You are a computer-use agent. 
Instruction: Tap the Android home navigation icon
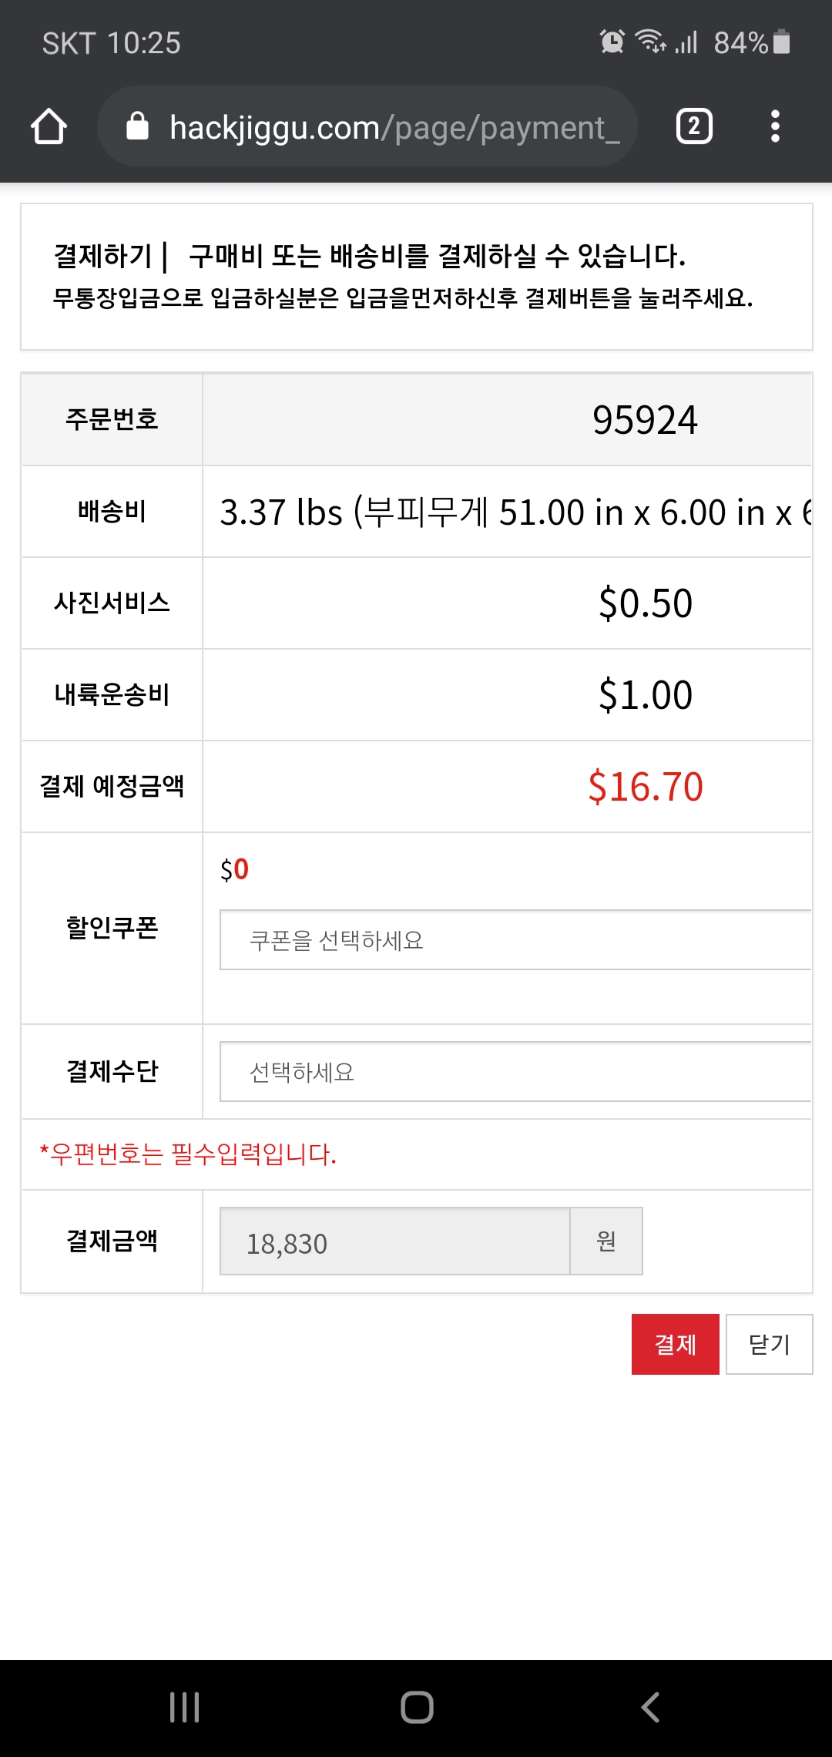click(417, 1707)
